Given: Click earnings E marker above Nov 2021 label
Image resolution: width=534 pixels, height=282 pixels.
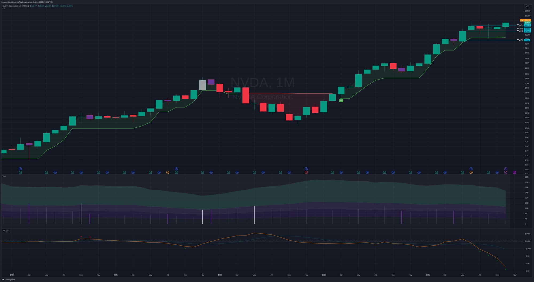Looking at the screenshot, I should pos(202,173).
